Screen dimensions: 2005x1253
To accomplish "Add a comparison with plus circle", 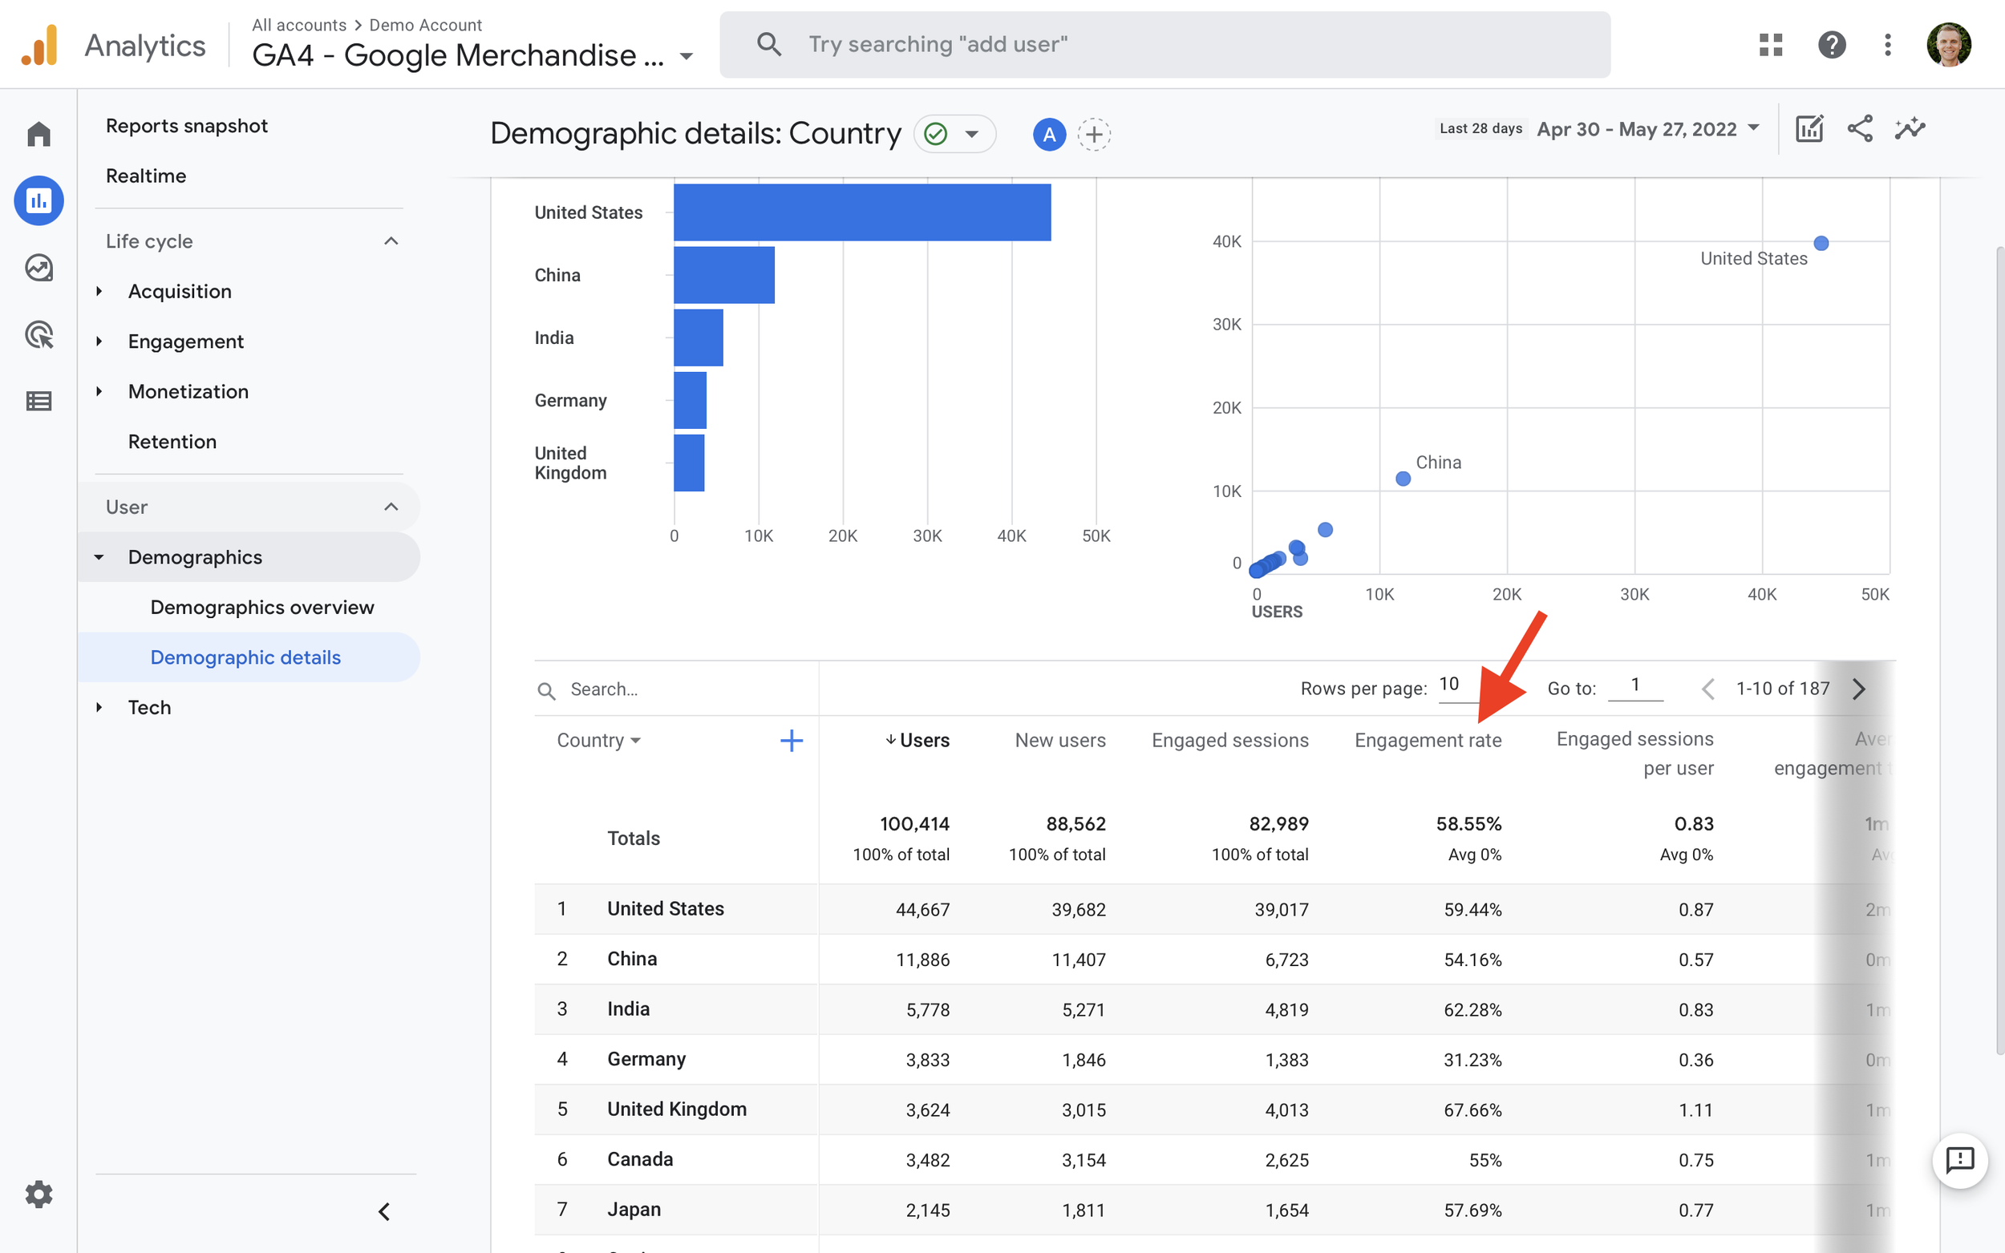I will point(1094,134).
